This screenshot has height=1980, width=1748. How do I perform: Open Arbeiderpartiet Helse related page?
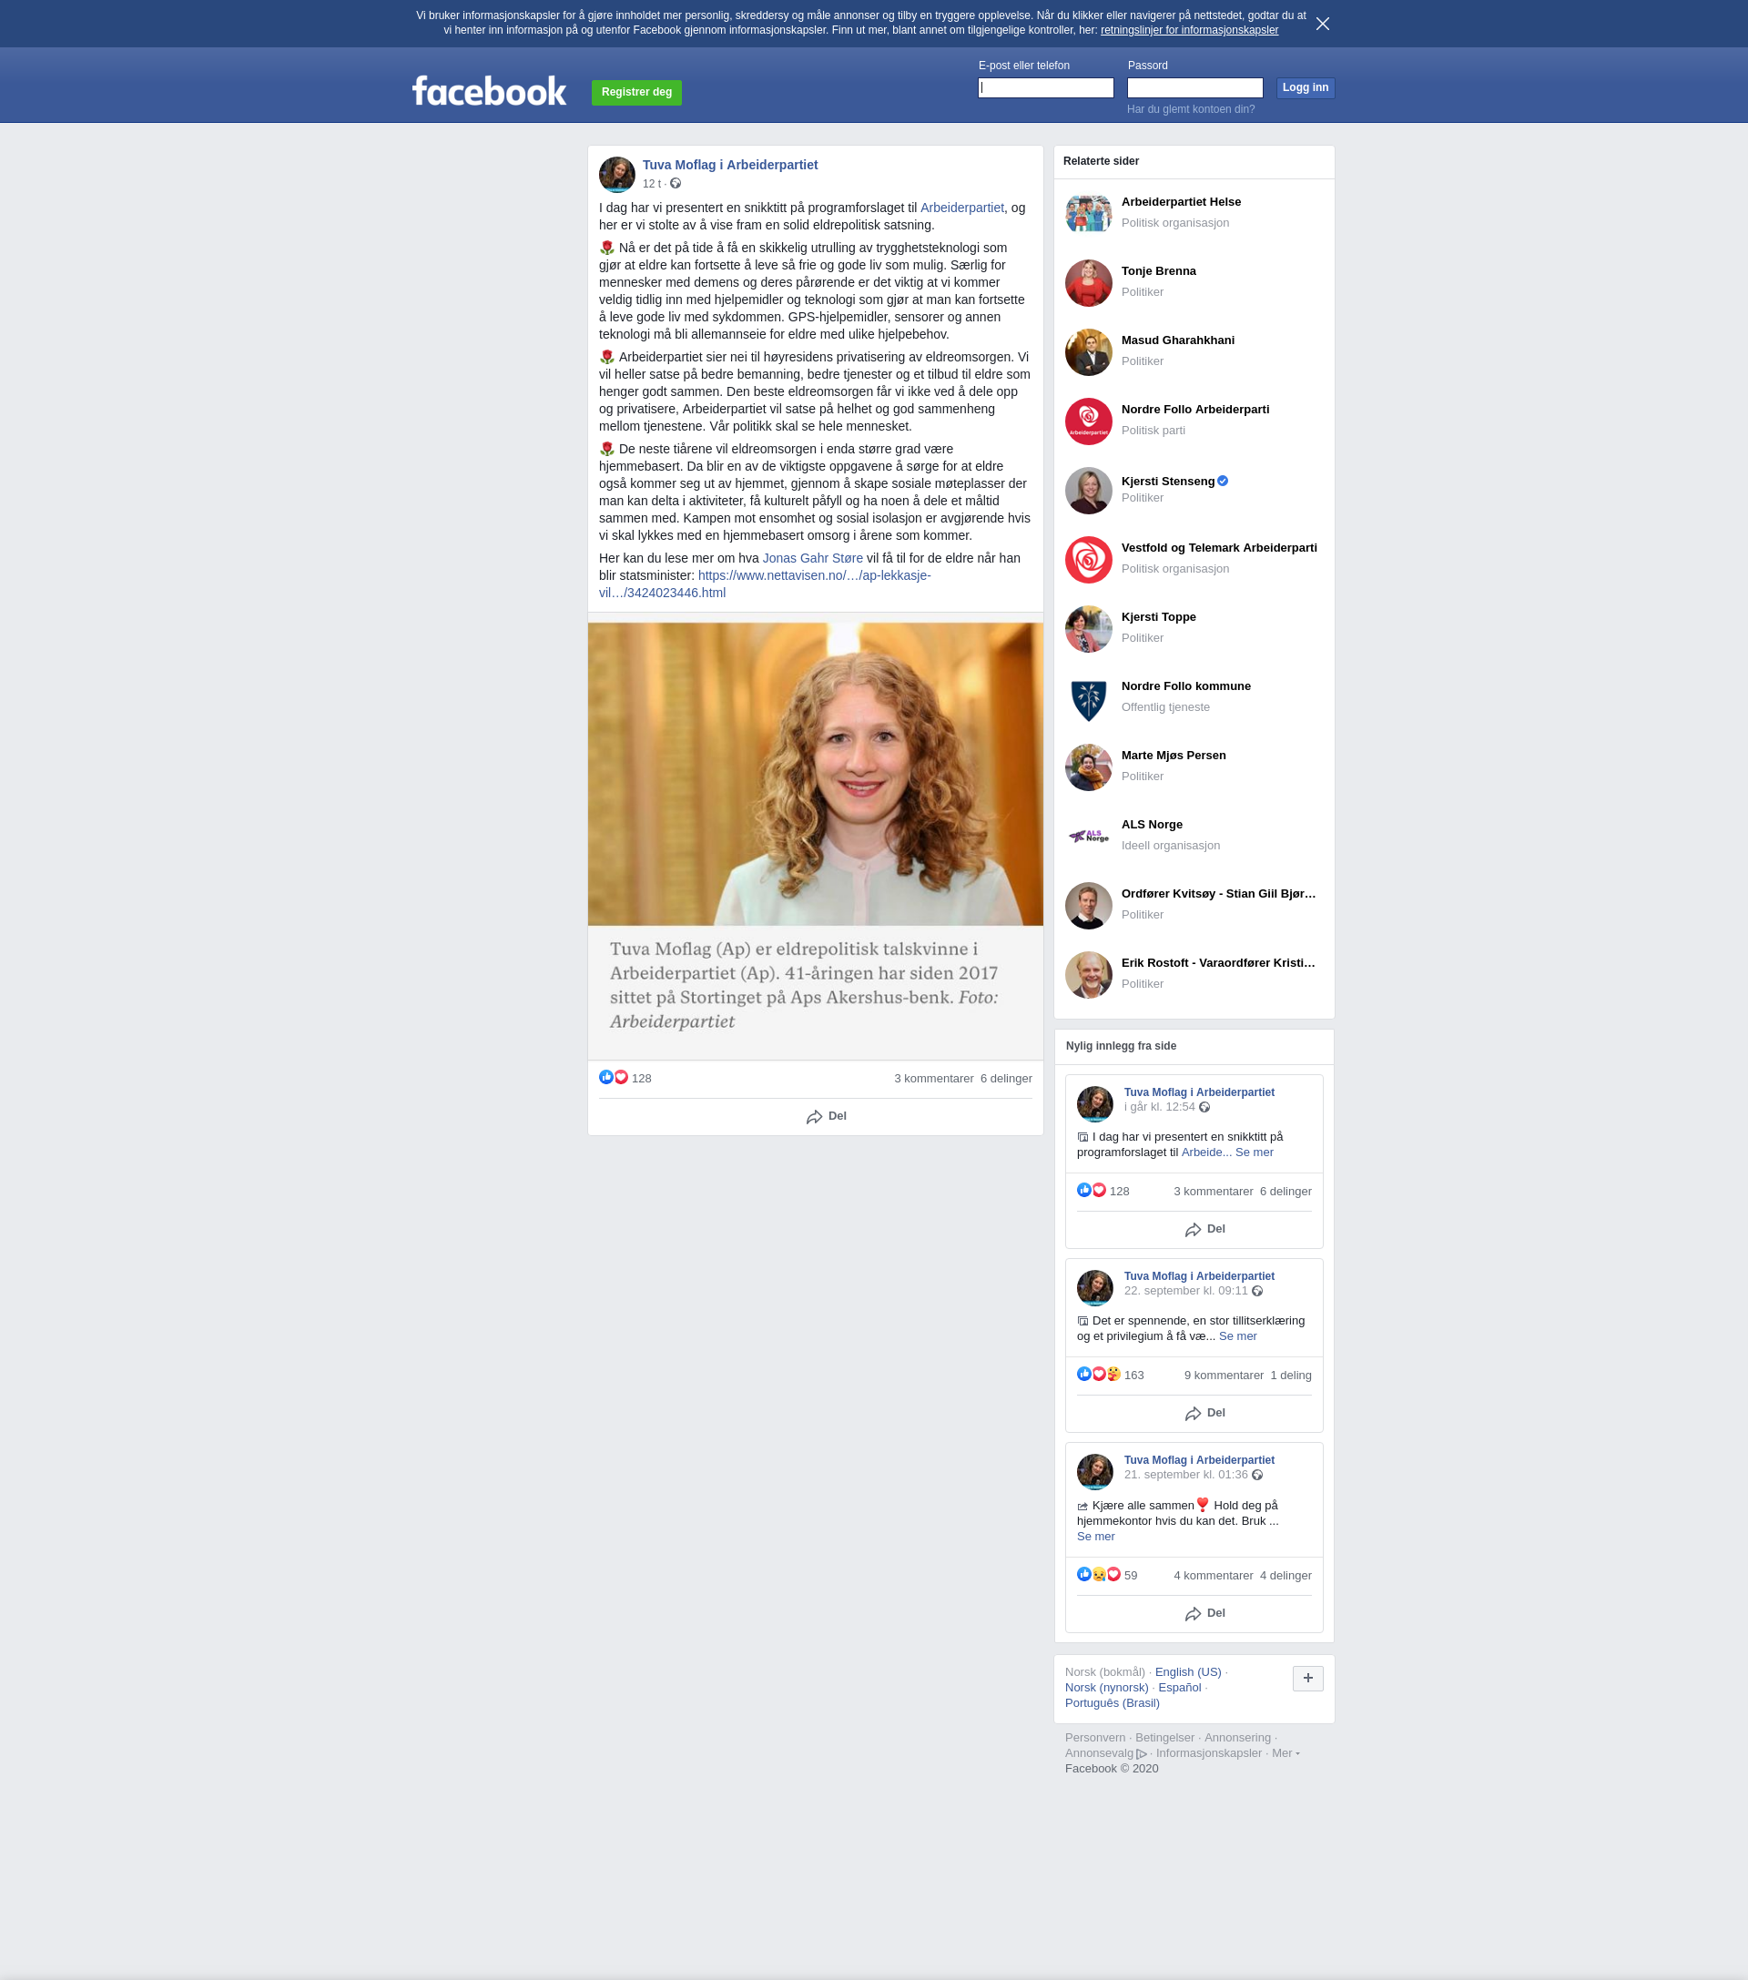pos(1180,202)
